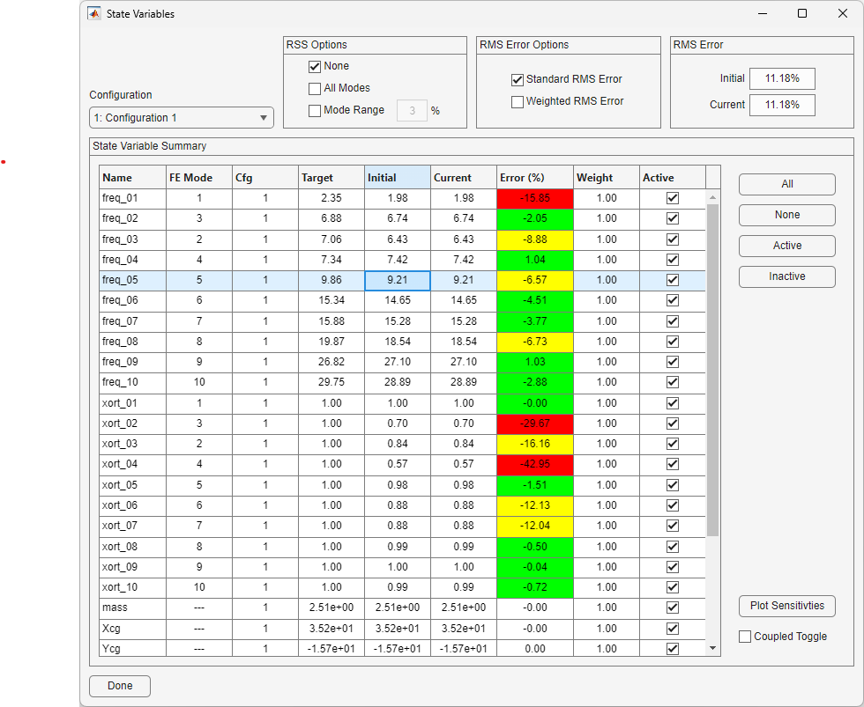
Task: Check the Mode Range checkbox
Action: pyautogui.click(x=315, y=111)
